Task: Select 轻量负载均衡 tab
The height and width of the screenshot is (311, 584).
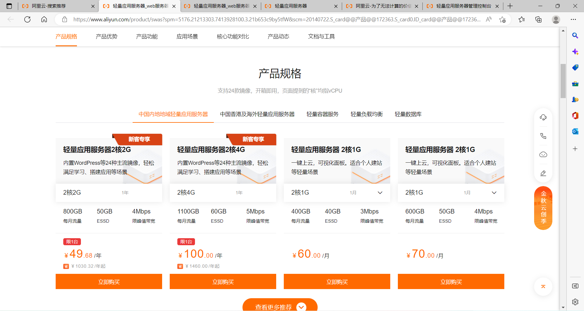Action: pyautogui.click(x=367, y=114)
